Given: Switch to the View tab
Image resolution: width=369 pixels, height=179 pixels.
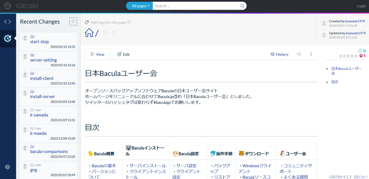Looking at the screenshot, I should click(x=97, y=54).
